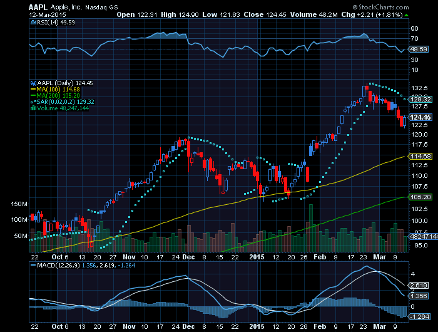Screen dimensions: 438x332
Task: Click the 'RSI(14) 49.59' legend text
Action: coord(56,23)
